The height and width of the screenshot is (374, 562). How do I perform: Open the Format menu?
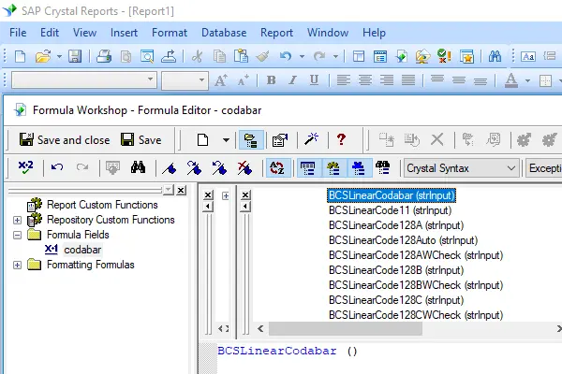coord(170,33)
